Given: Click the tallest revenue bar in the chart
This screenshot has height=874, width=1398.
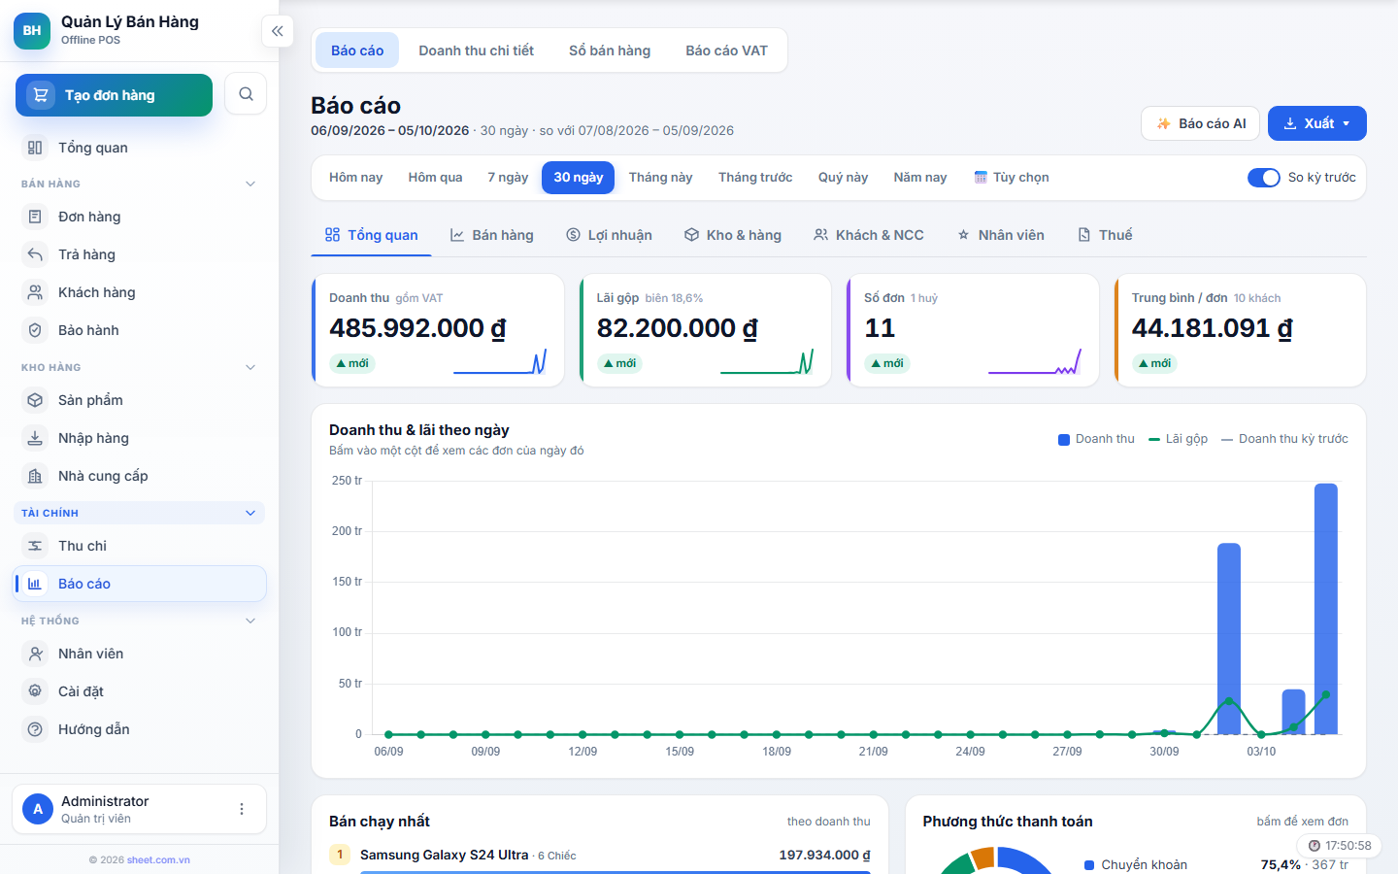Looking at the screenshot, I should click(1326, 609).
